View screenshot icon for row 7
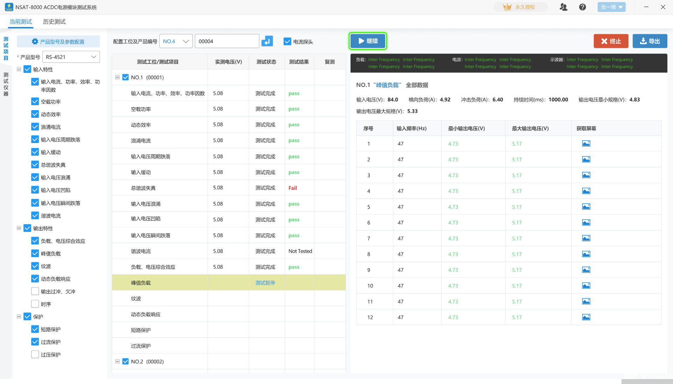The height and width of the screenshot is (384, 673). point(586,238)
